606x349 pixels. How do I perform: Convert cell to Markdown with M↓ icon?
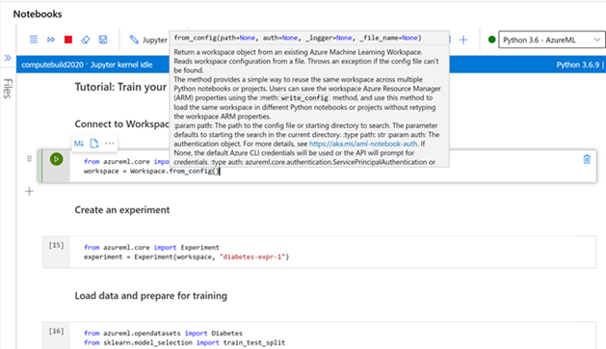pos(79,144)
